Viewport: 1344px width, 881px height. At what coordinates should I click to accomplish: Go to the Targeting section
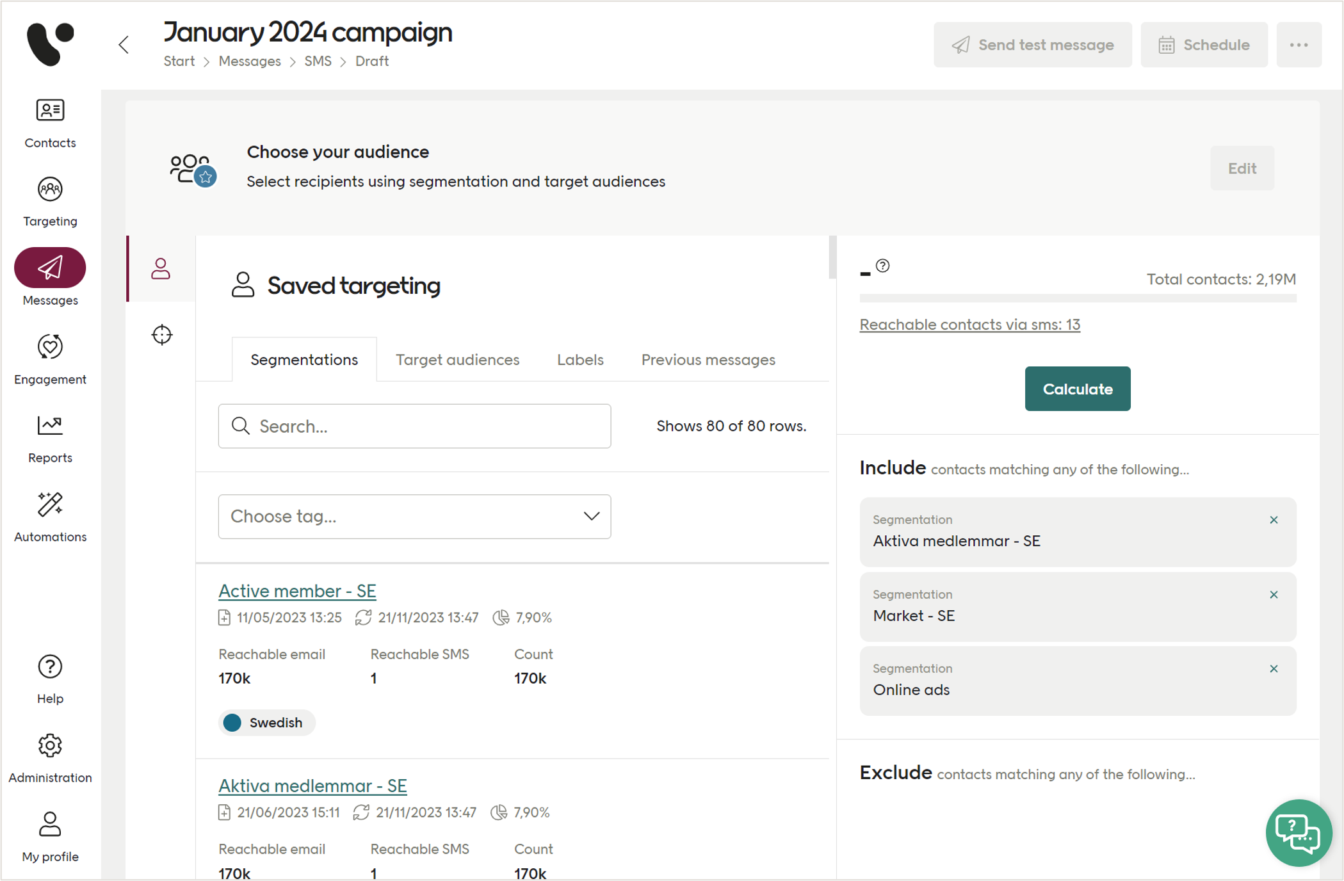coord(50,202)
